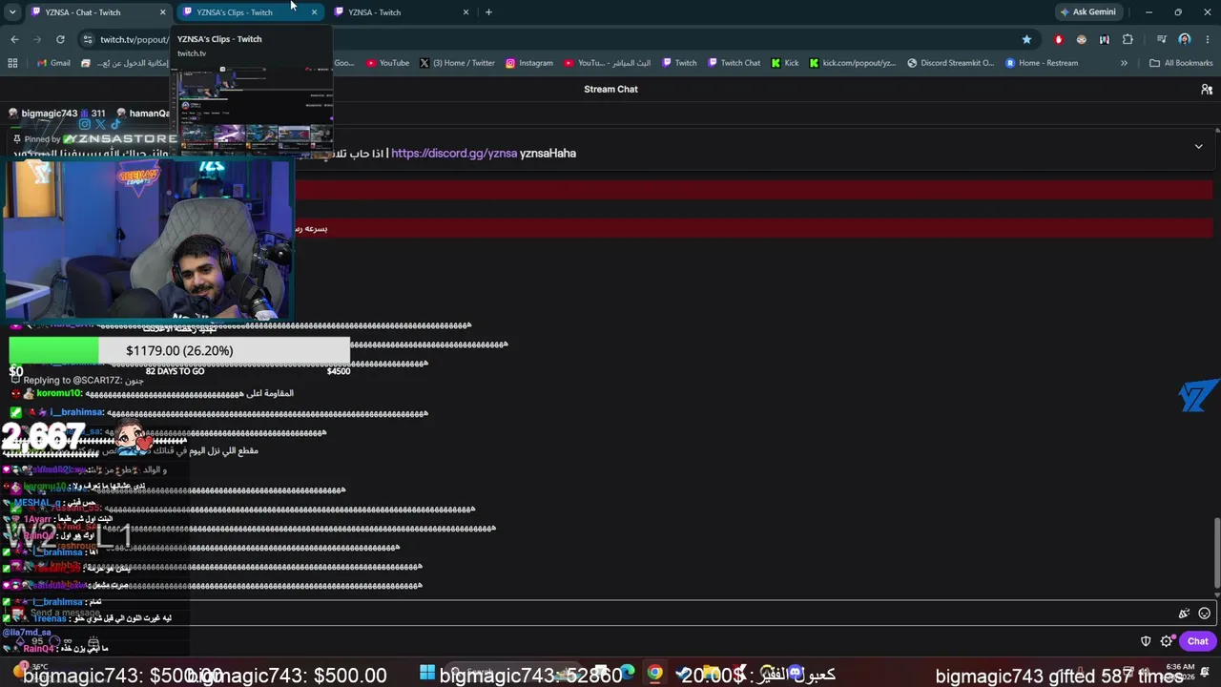Open the YouTube bookmark
The height and width of the screenshot is (687, 1221).
[x=386, y=63]
